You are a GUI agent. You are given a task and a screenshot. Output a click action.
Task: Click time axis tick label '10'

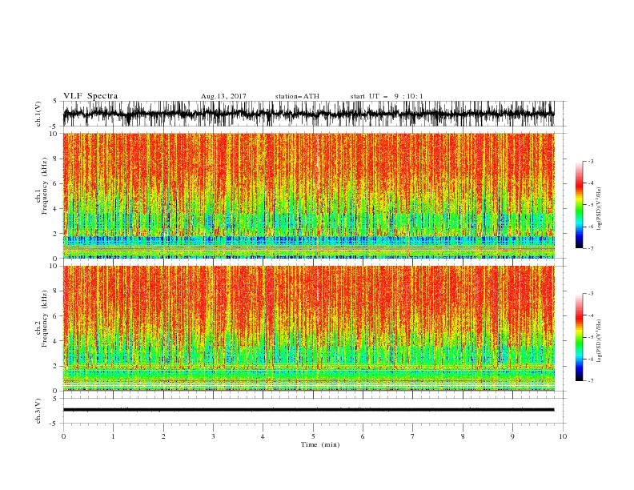pyautogui.click(x=563, y=436)
